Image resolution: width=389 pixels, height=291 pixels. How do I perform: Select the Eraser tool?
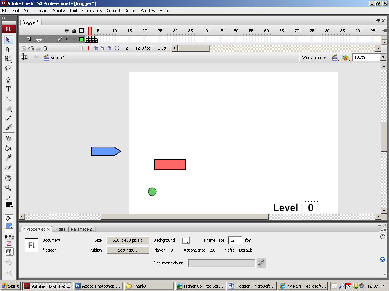(x=8, y=167)
